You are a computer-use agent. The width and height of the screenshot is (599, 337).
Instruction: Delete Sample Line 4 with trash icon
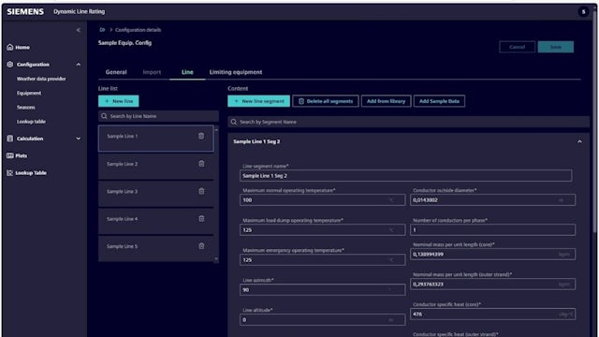[201, 218]
